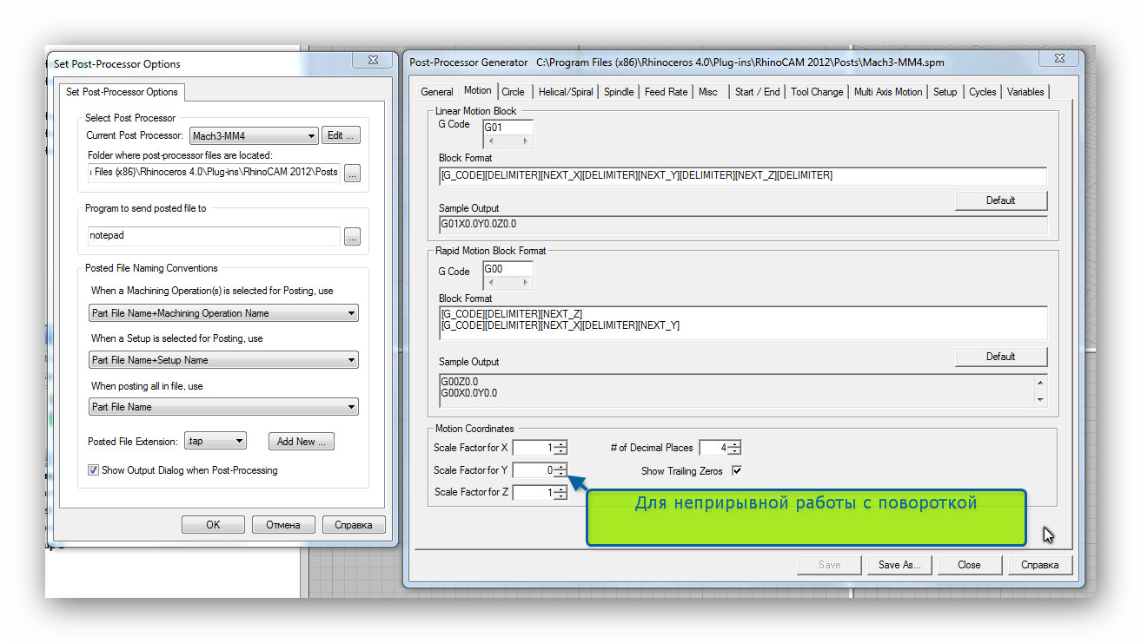Click browse button next to notepad program field

coord(352,237)
